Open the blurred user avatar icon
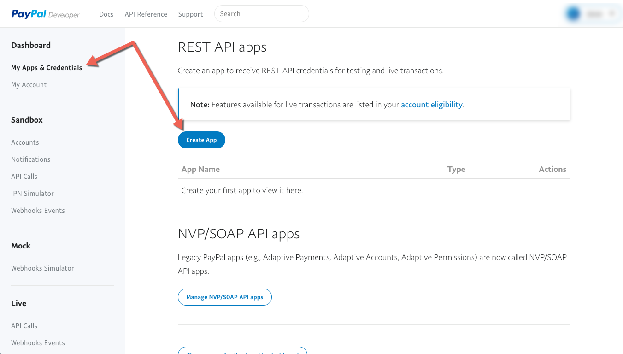 [573, 14]
